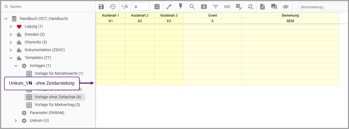Click the gear icon beside Parameter (PARAM)

tap(24, 113)
